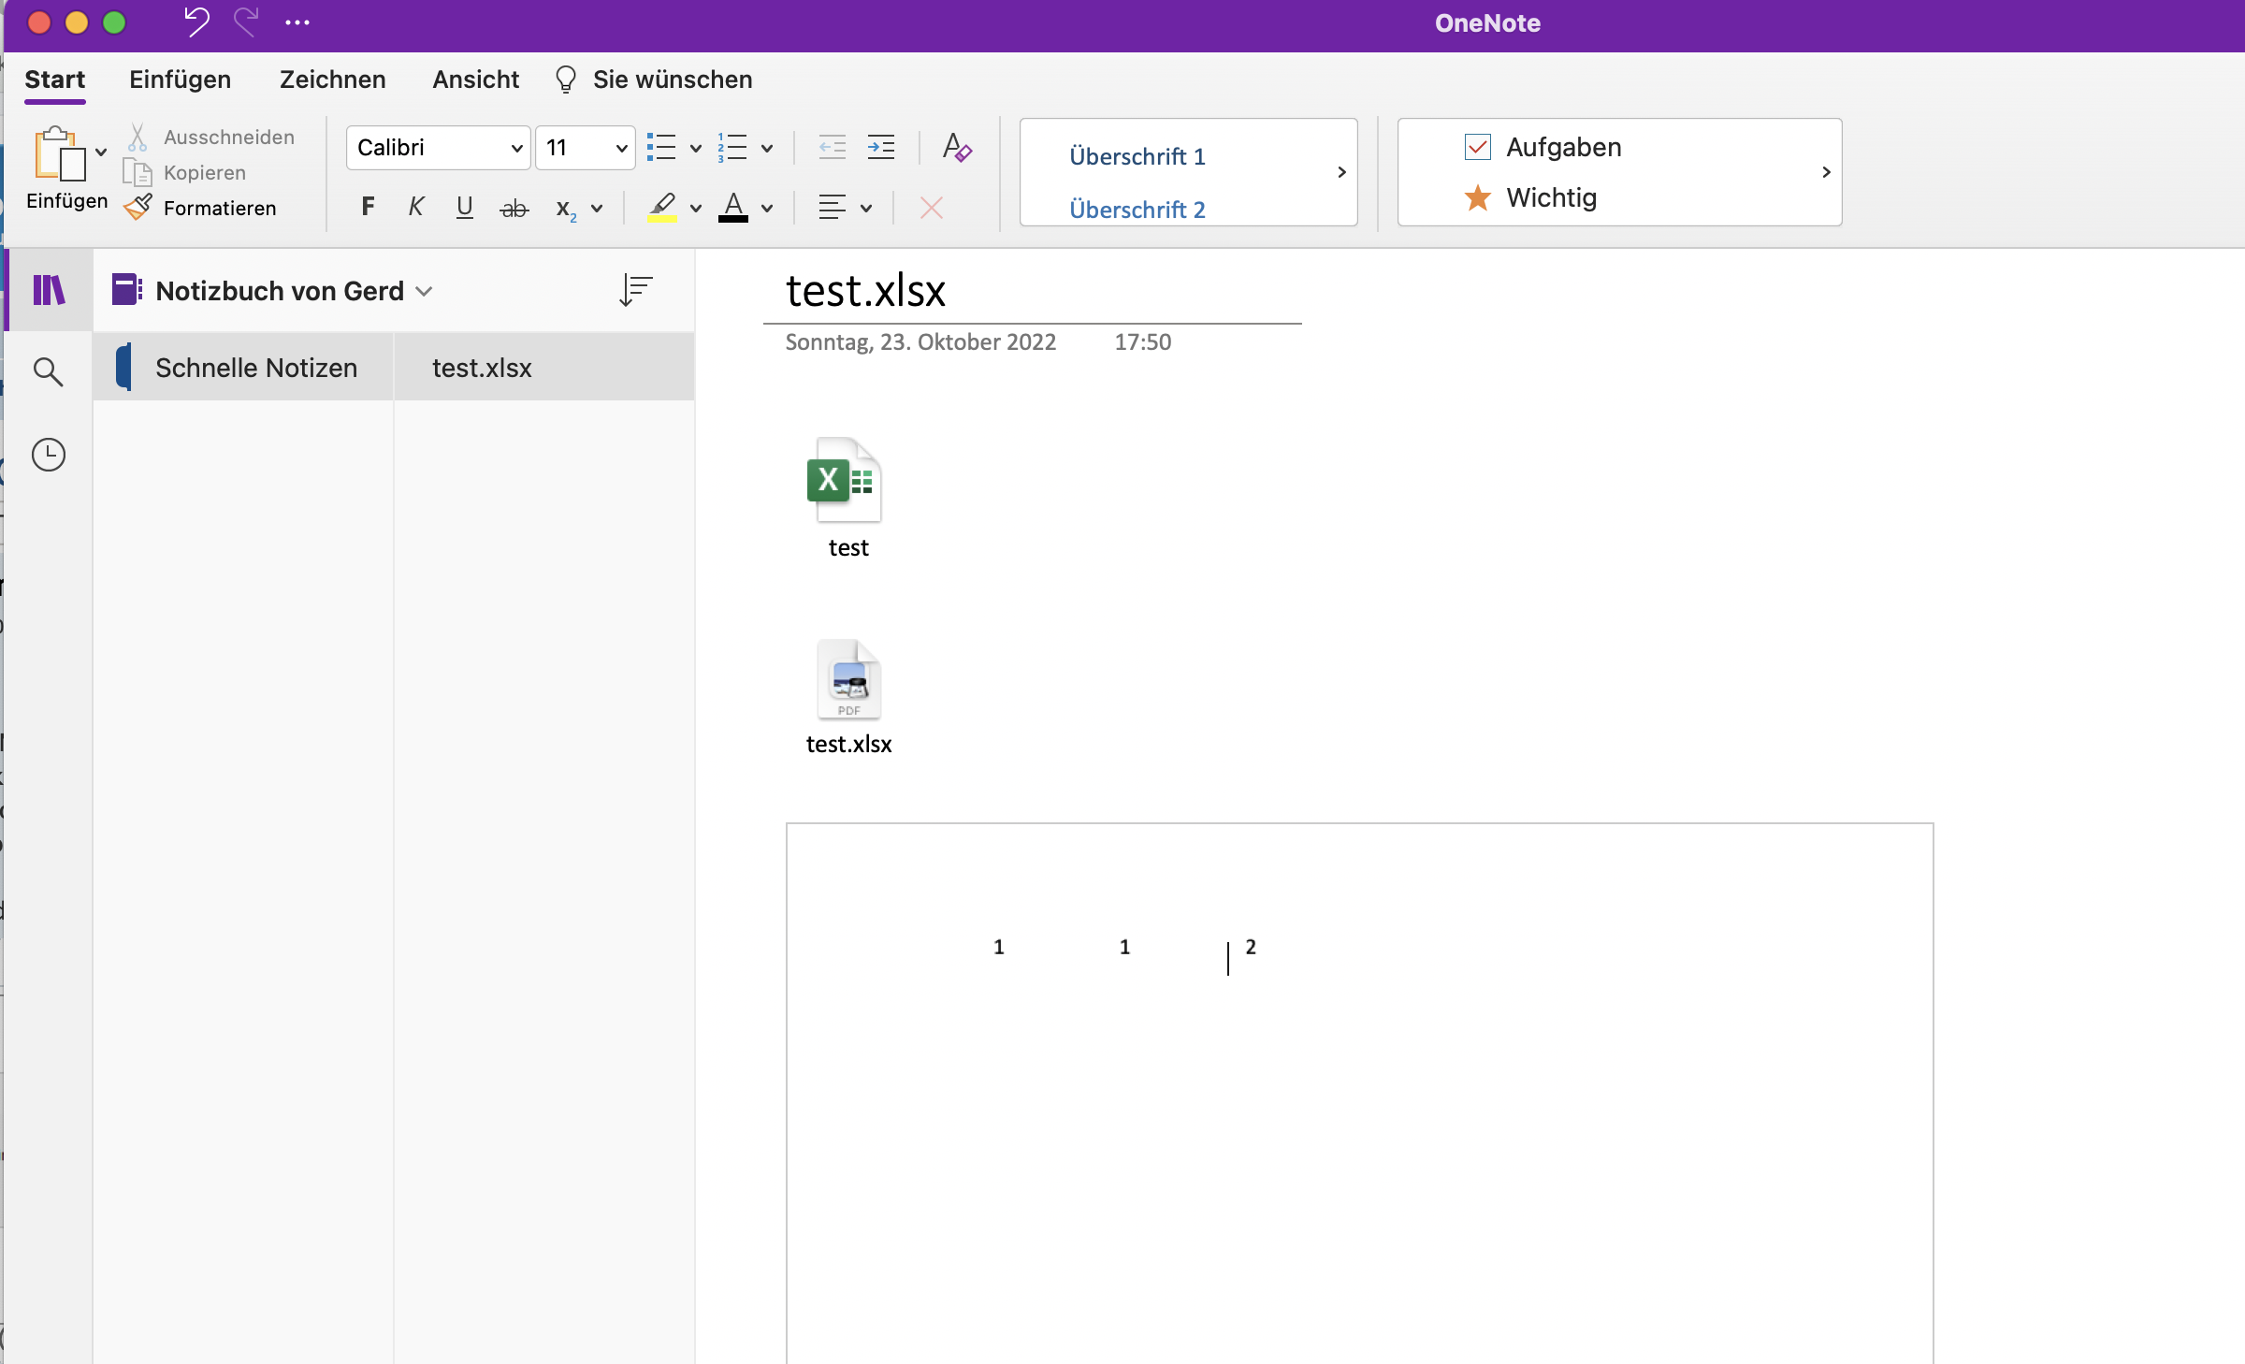Click the red X delete icon
This screenshot has width=2245, height=1364.
[x=931, y=207]
